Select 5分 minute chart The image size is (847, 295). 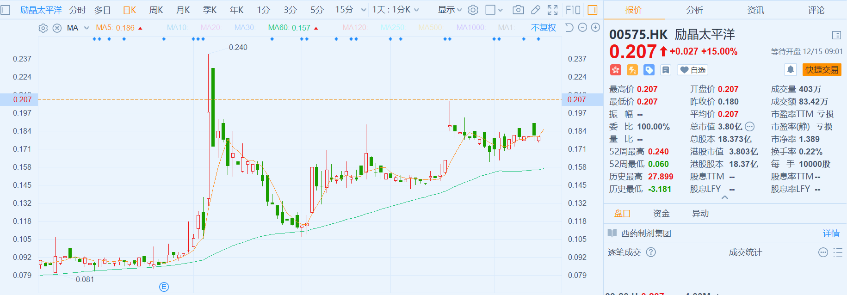317,10
